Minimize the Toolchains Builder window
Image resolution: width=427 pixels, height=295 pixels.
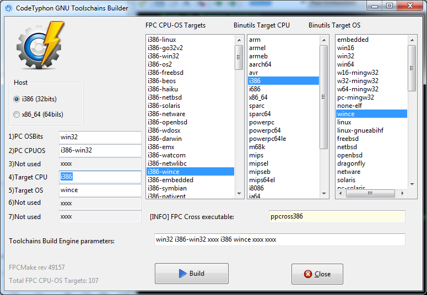click(375, 6)
